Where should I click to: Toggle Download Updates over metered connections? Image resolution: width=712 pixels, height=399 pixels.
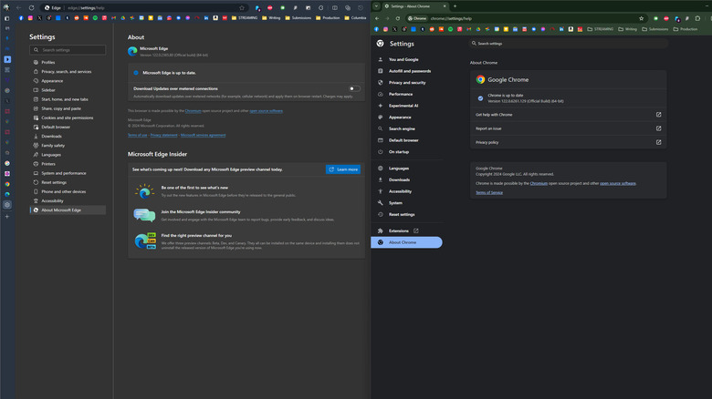(353, 88)
